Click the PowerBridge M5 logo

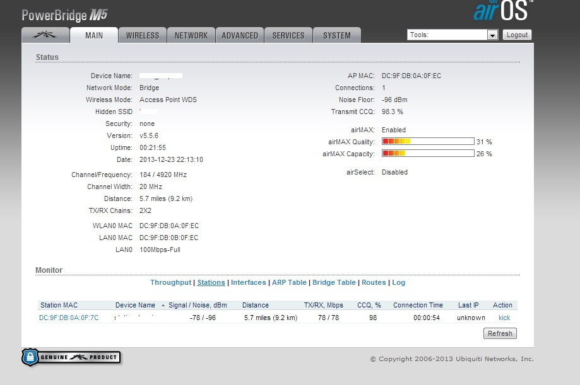(64, 15)
